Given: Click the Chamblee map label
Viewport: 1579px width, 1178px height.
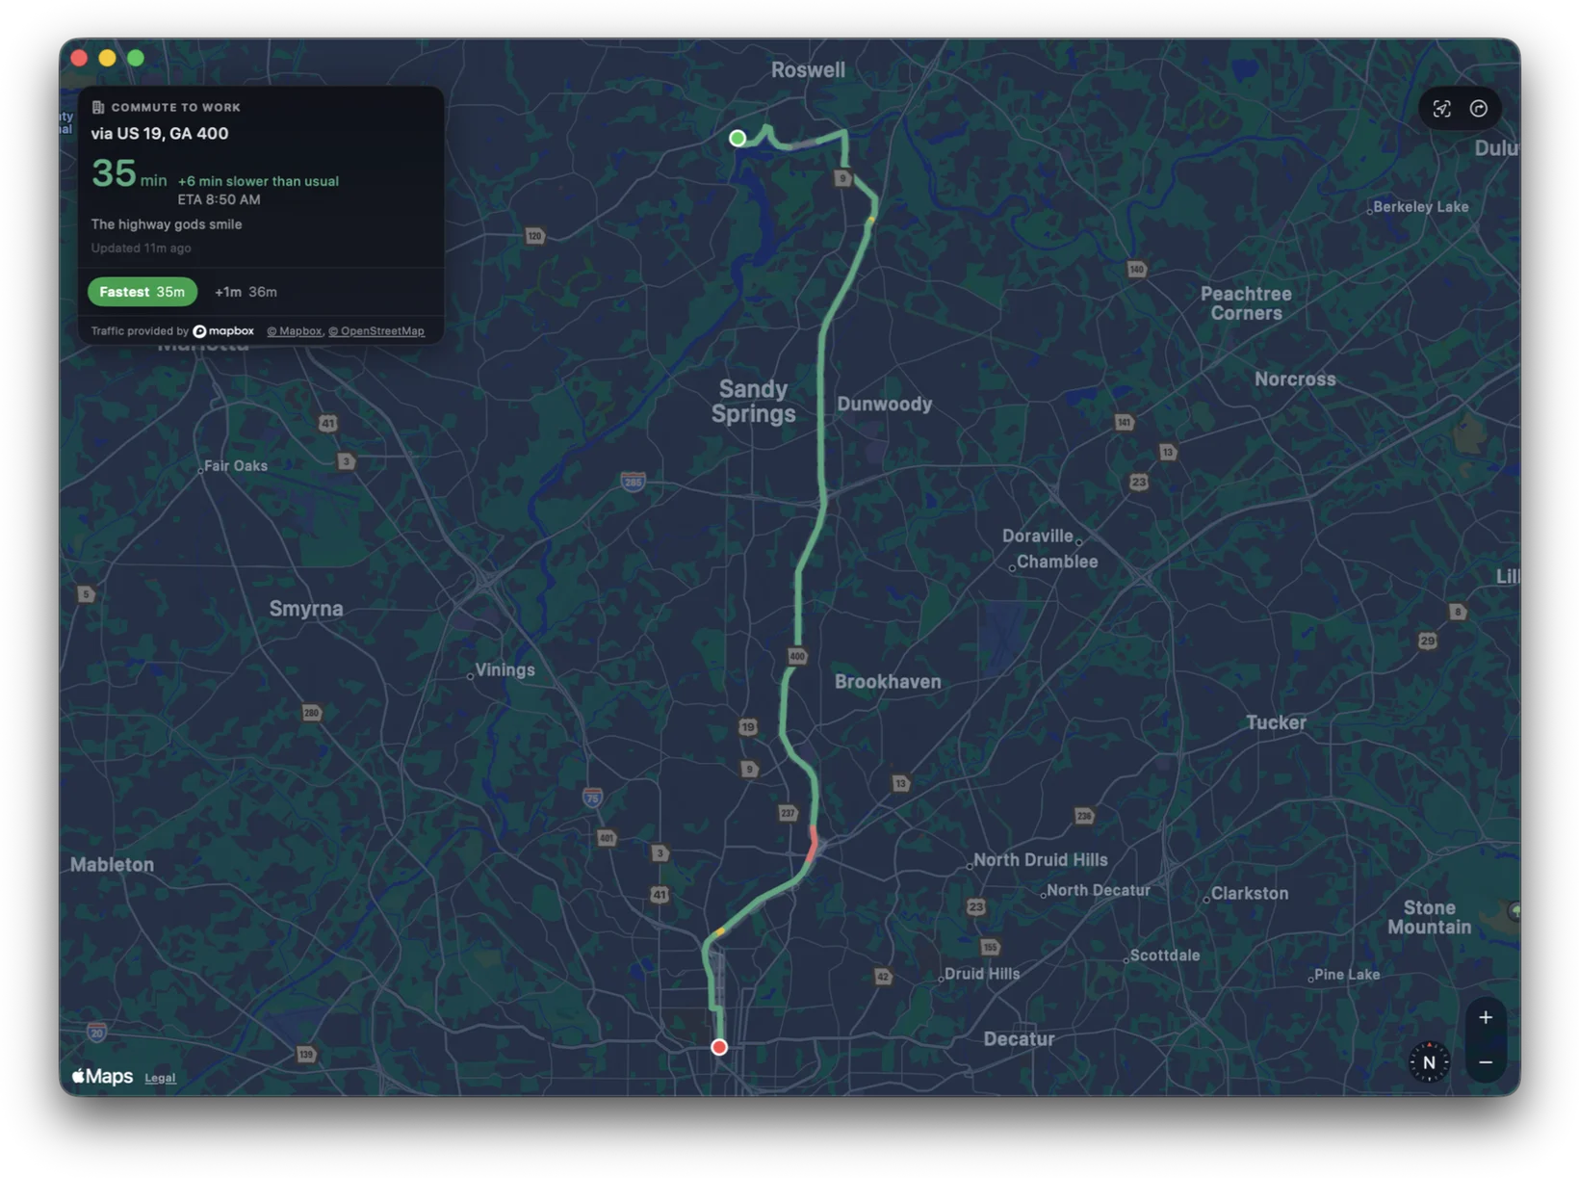Looking at the screenshot, I should [1057, 562].
